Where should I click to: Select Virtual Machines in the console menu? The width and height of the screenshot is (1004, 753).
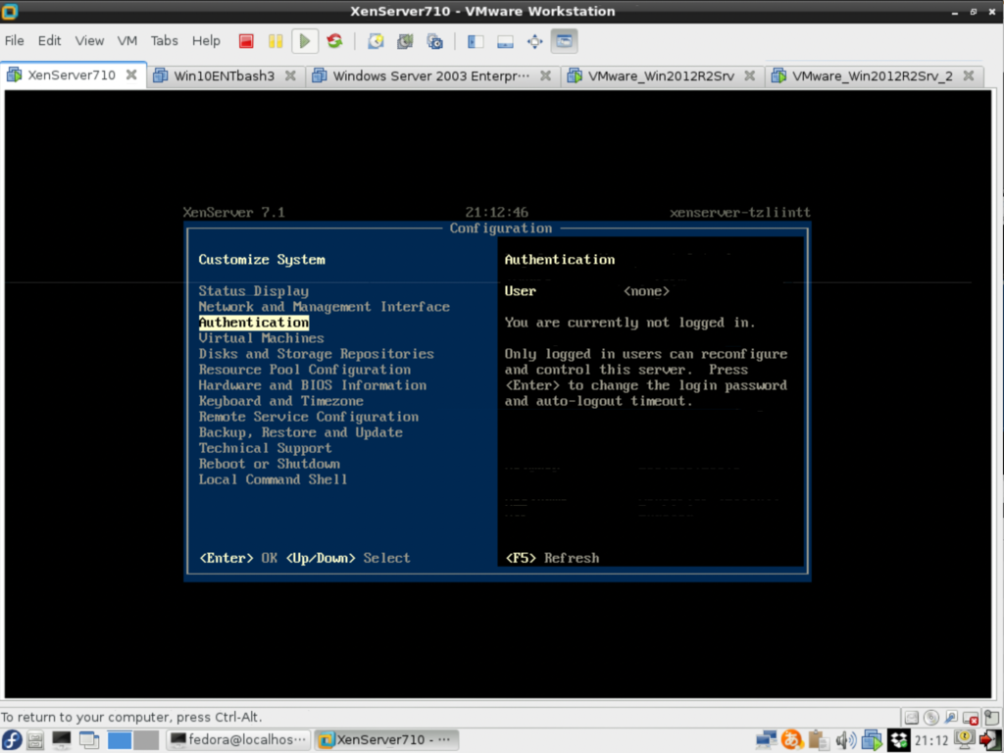[x=261, y=338]
